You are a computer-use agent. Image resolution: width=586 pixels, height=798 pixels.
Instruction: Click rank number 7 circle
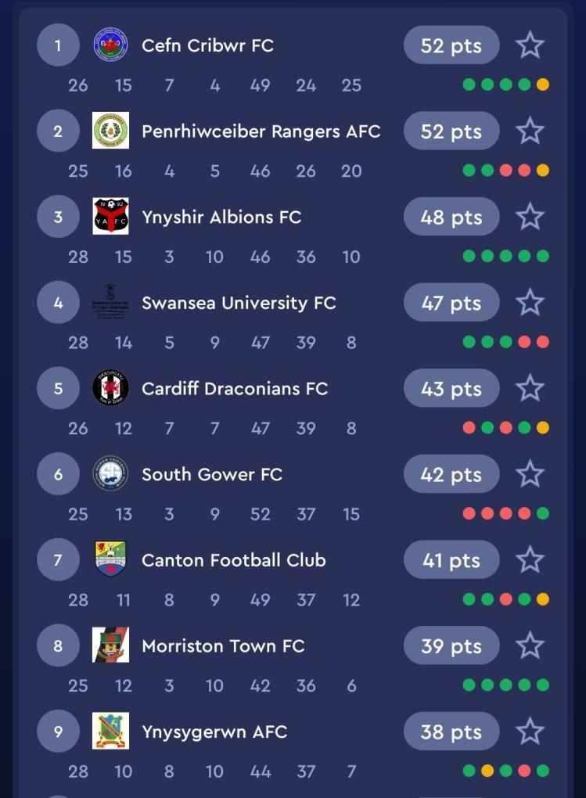(x=58, y=560)
